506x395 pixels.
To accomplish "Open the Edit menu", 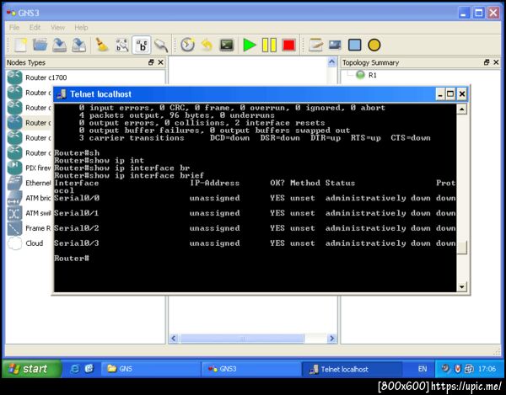I will pyautogui.click(x=35, y=28).
